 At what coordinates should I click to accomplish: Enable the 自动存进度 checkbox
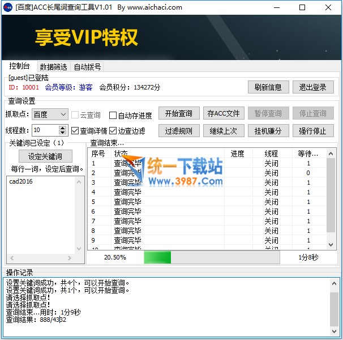(x=113, y=116)
